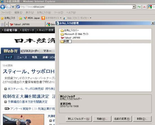Select the マネー tab
155x125 pixels.
pos(47,51)
